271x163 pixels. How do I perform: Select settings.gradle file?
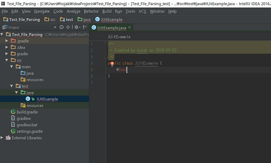pyautogui.click(x=30, y=131)
